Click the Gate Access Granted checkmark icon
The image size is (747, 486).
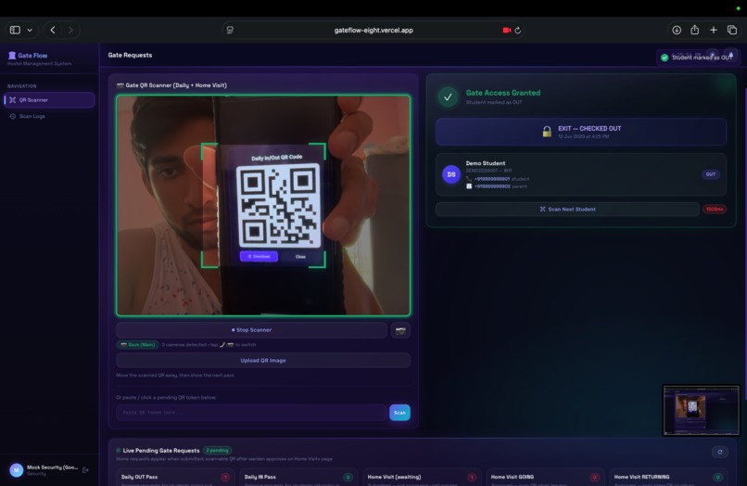click(448, 96)
